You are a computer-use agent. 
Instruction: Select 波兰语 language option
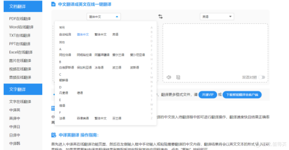click(117, 68)
